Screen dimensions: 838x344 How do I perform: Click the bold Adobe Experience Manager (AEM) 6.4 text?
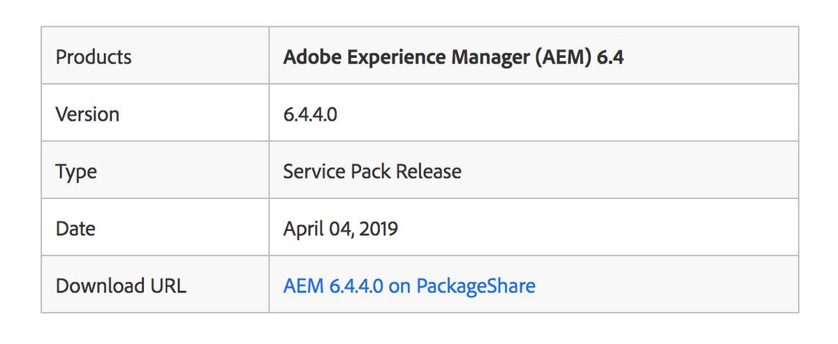click(453, 57)
